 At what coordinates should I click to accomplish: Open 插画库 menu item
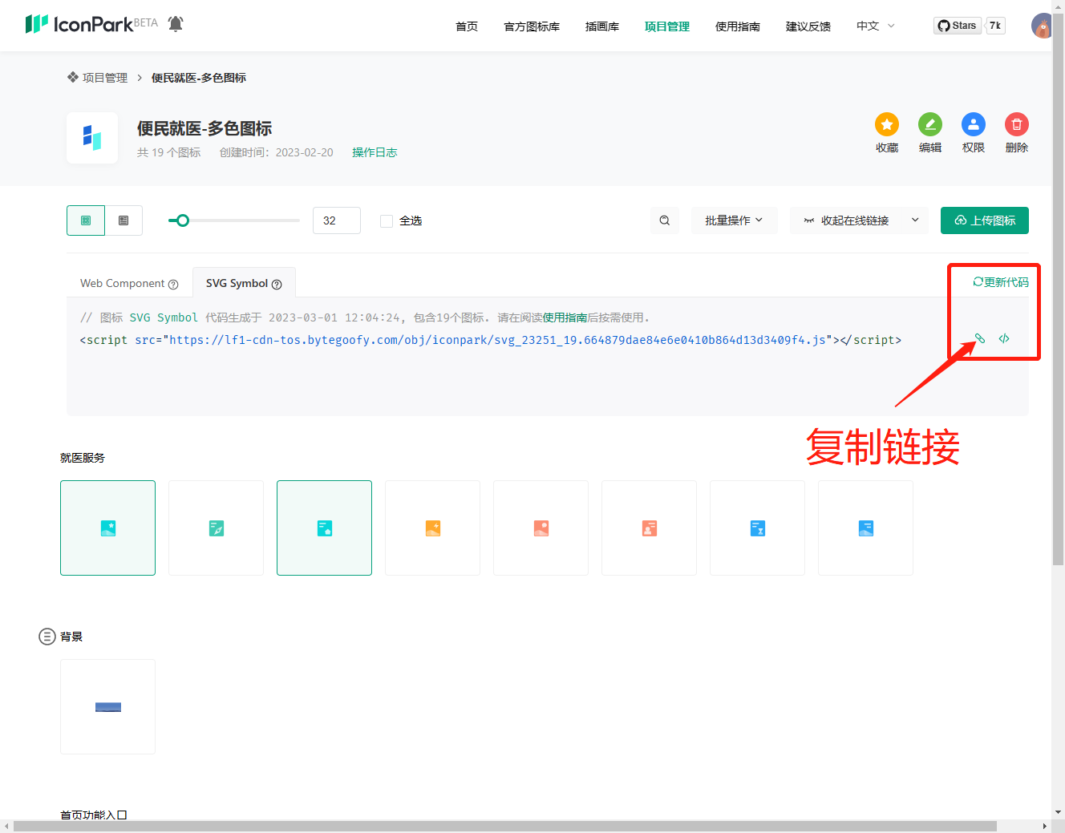tap(602, 26)
